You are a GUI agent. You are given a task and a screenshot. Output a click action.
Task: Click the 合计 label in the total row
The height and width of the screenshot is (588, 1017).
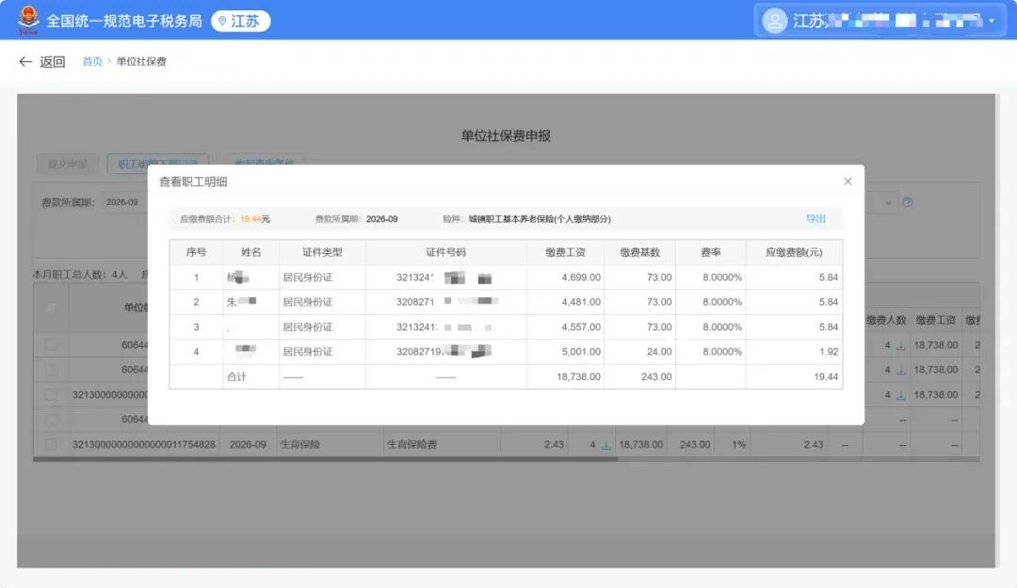[x=236, y=376]
